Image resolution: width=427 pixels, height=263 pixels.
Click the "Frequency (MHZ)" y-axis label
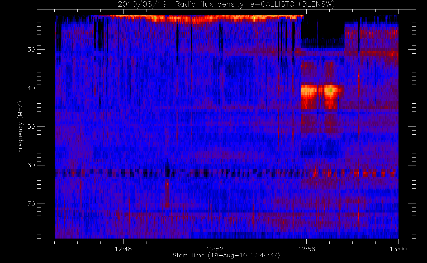point(20,127)
